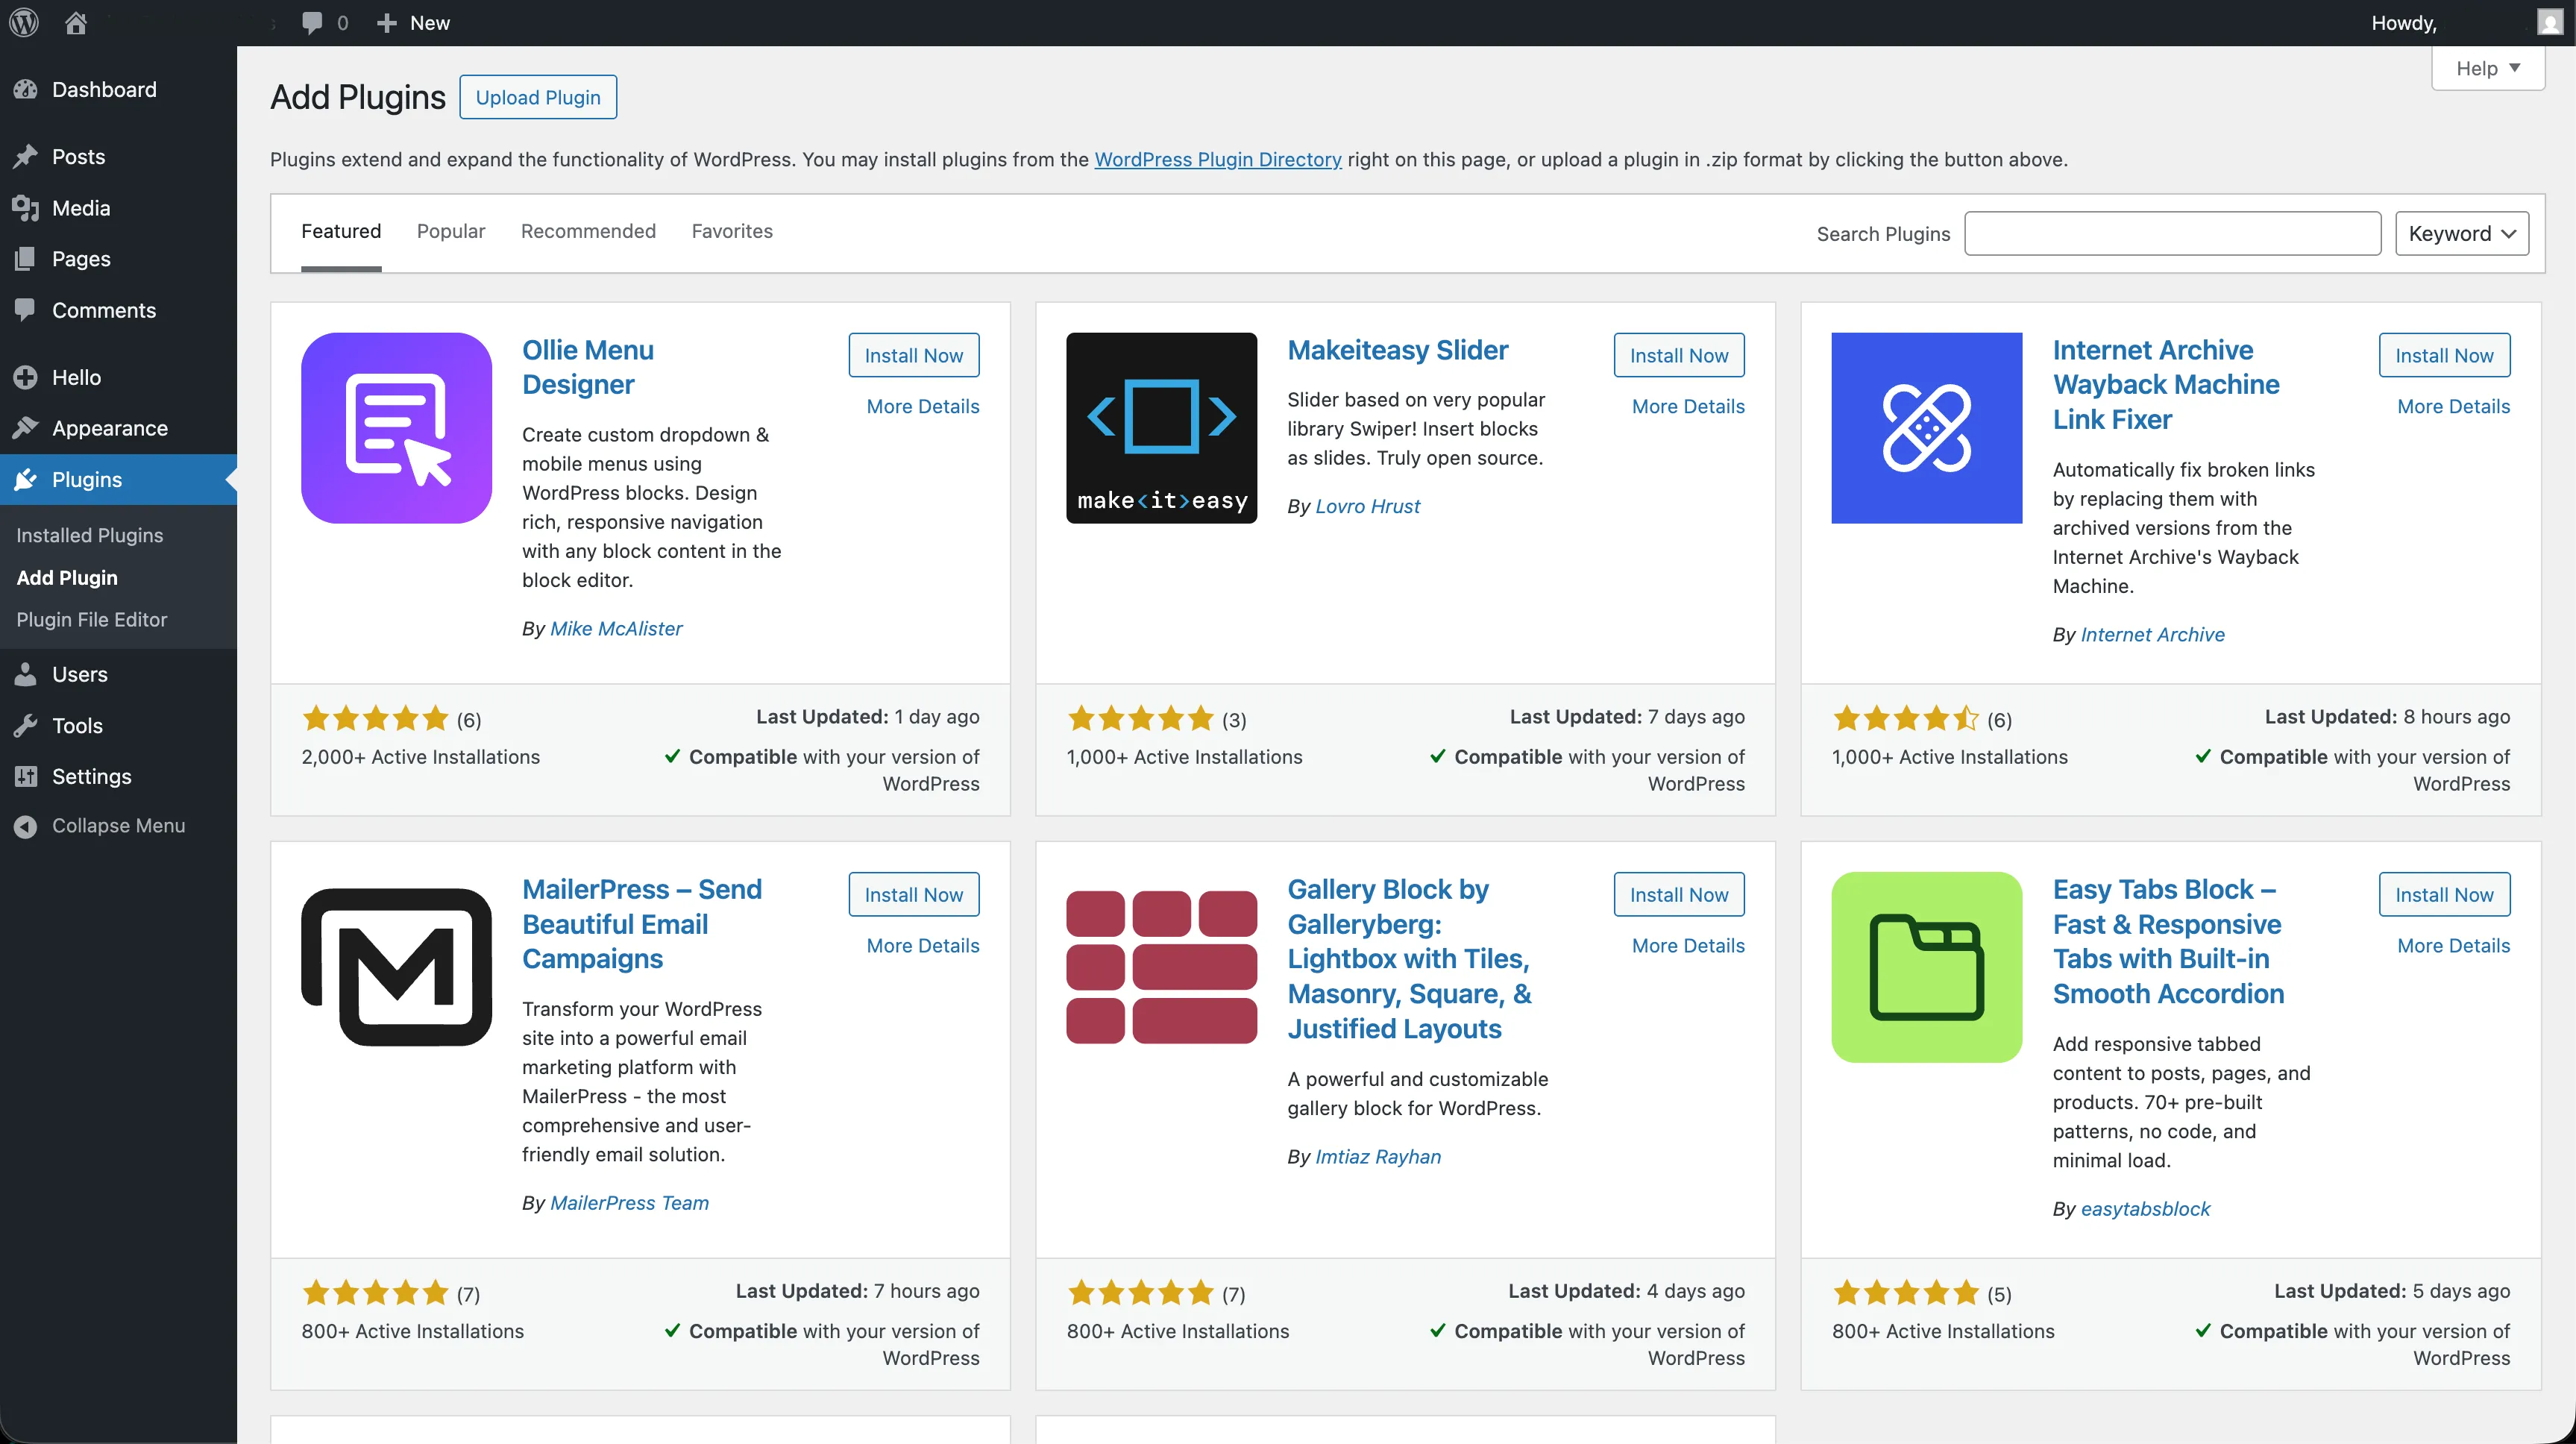Visit Mike McAlister's author link

(x=616, y=628)
